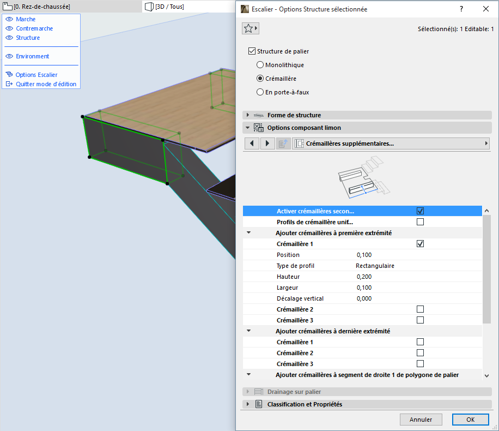Select the Environment display label
This screenshot has width=499, height=431.
tap(33, 56)
